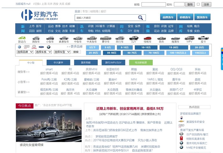The width and height of the screenshot is (223, 153).
Task: Choose the 跑车 car icon
Action: [162, 38]
